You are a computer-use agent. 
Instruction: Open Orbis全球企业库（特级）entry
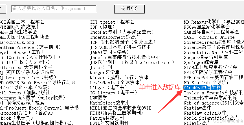click(x=25, y=88)
